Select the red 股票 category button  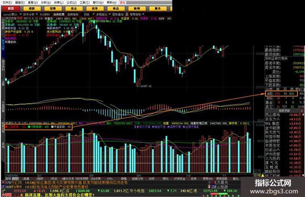[11, 9]
